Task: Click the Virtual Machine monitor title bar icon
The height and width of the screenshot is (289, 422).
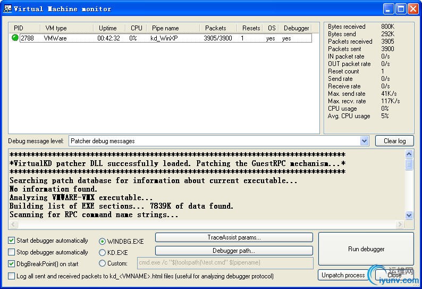Action: click(7, 9)
